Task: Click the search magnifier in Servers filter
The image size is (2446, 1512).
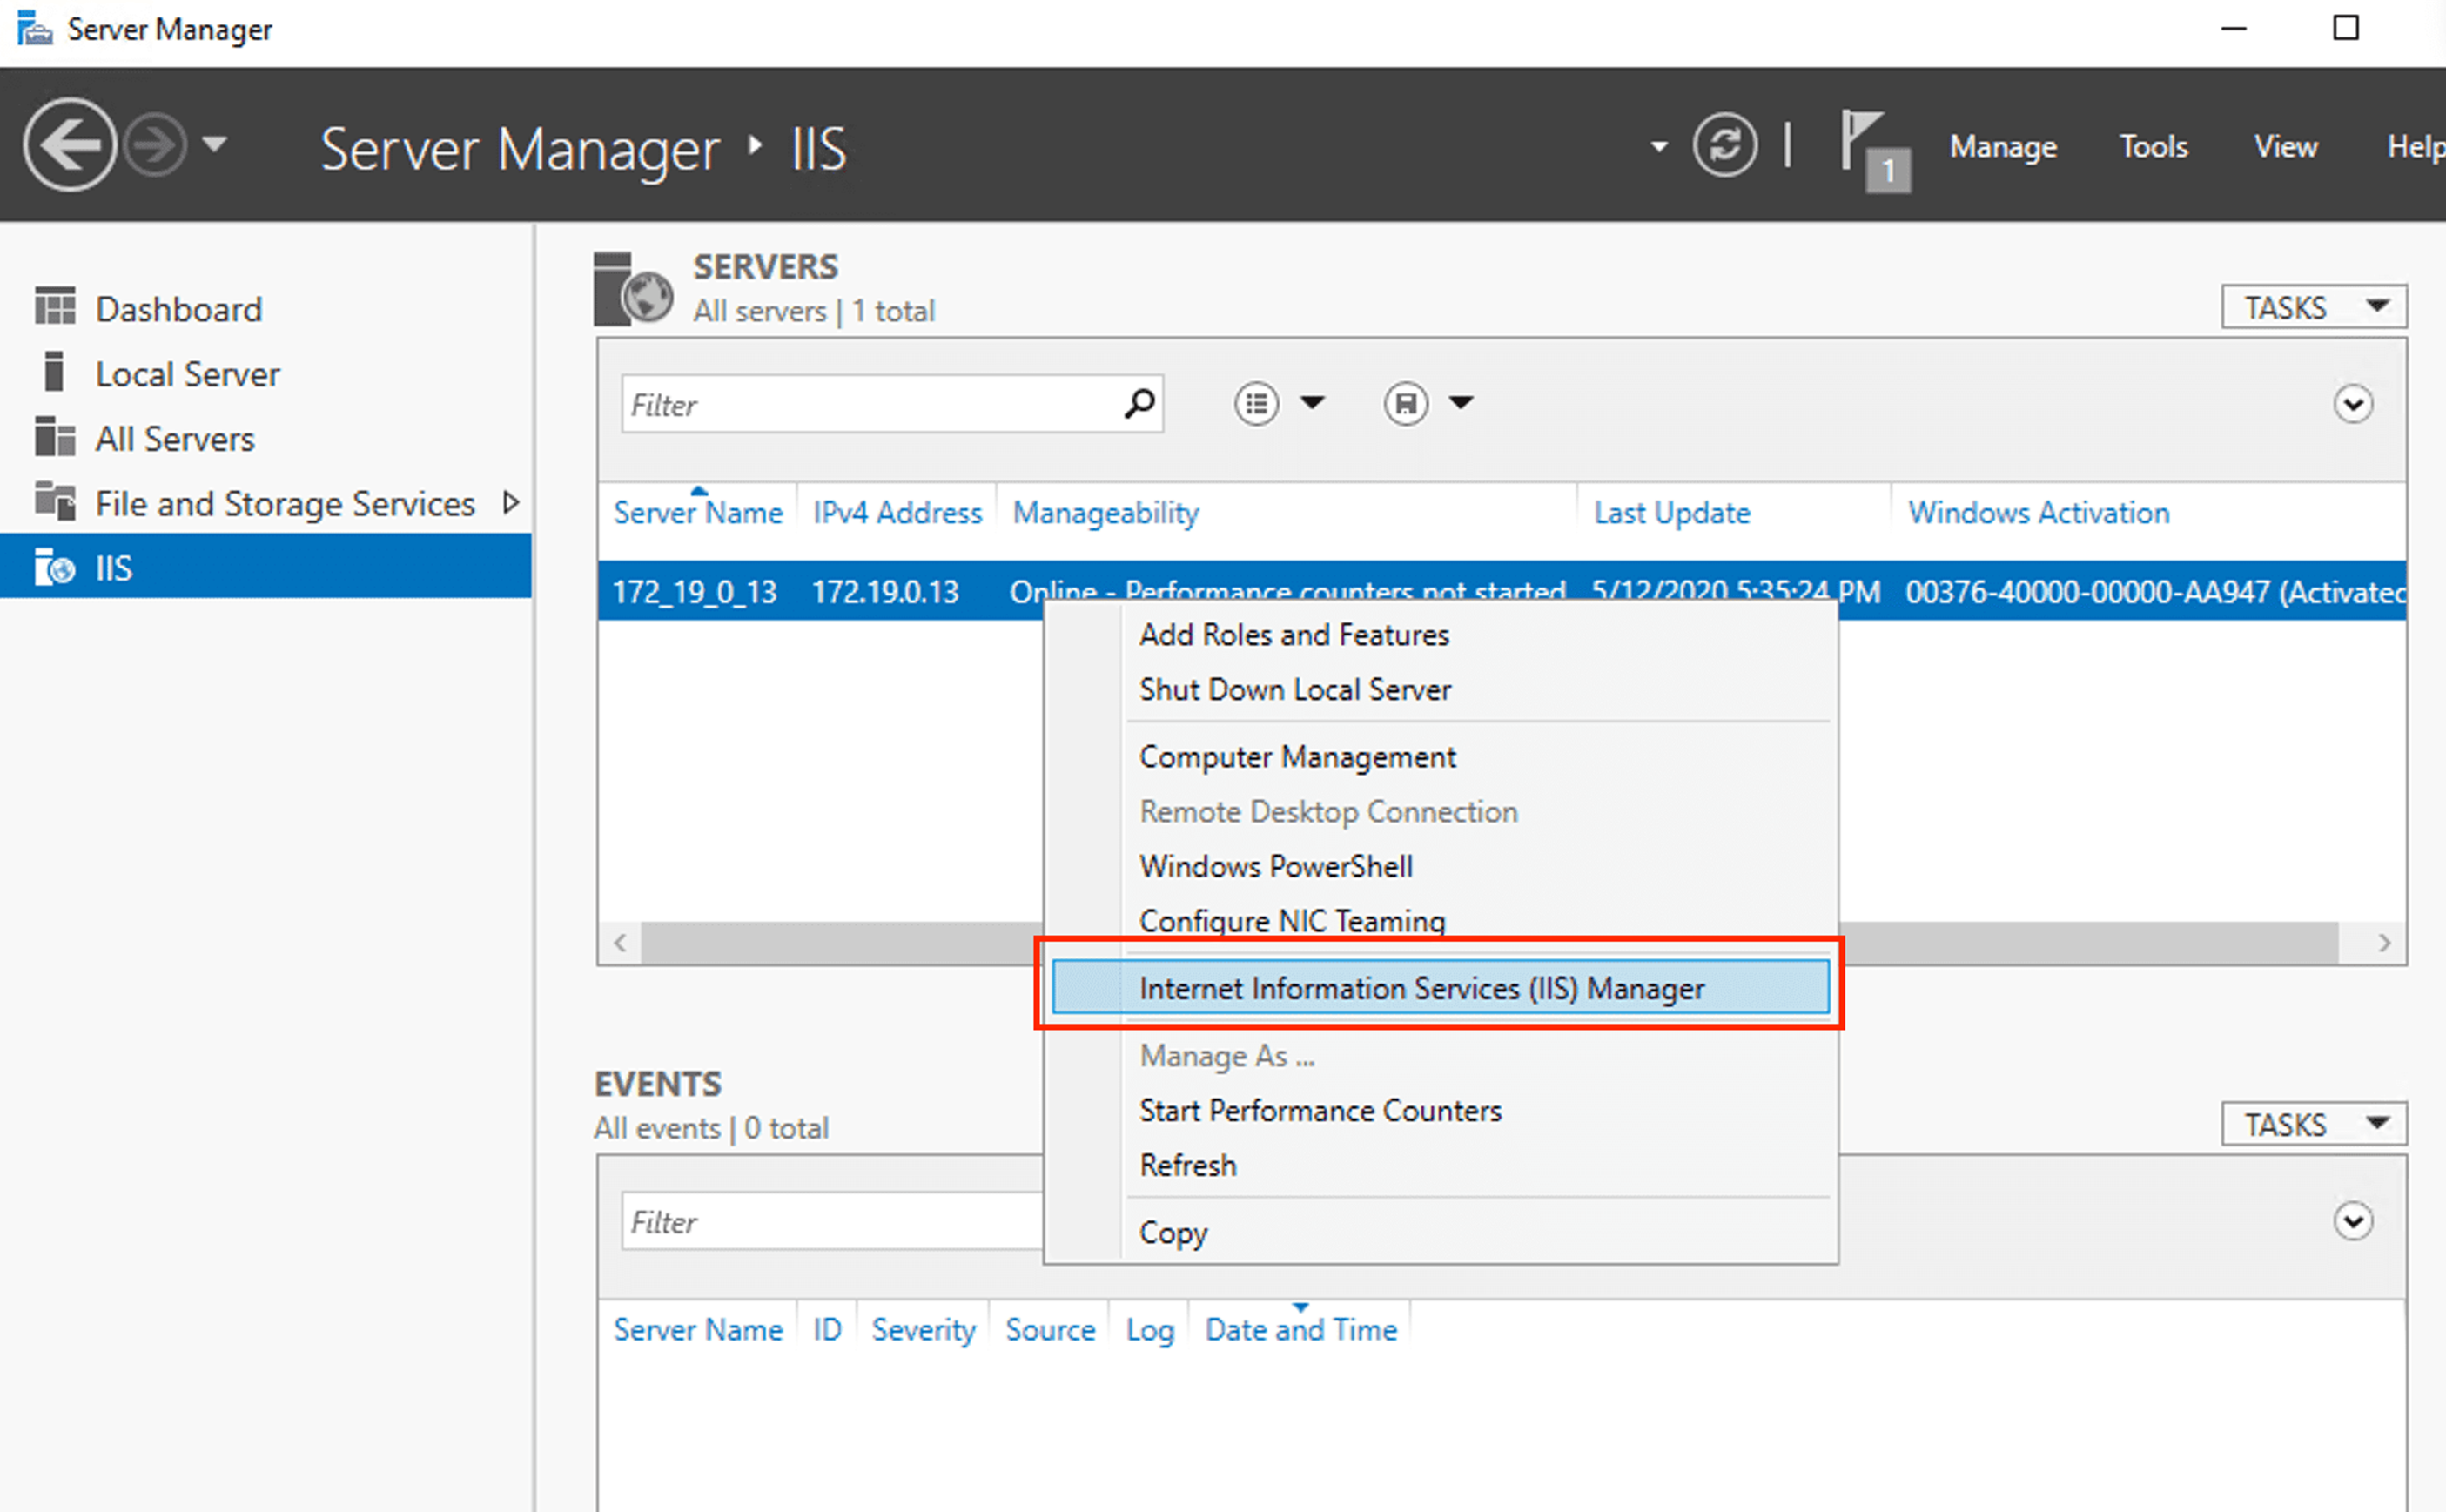Action: [1139, 404]
